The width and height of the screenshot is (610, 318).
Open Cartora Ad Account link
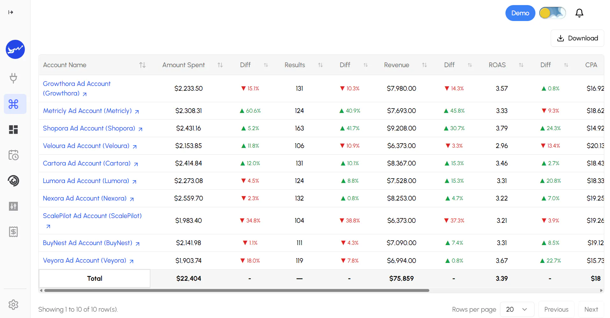[91, 163]
